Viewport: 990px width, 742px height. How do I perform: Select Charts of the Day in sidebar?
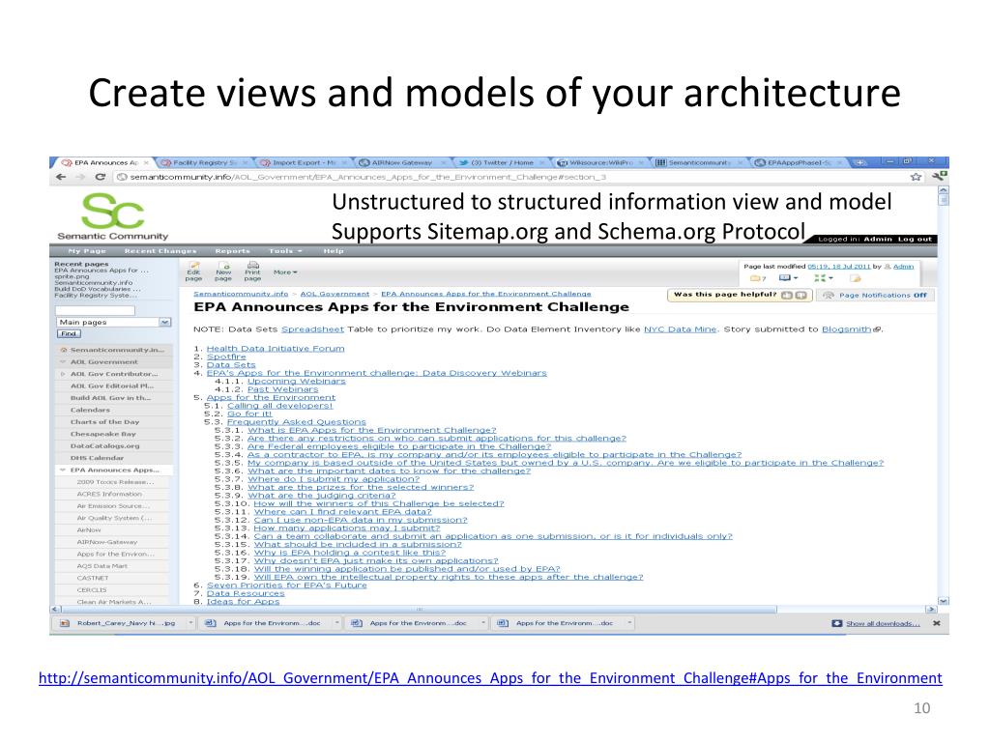pos(104,422)
